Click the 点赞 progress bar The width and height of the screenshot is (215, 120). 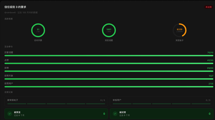tap(109, 63)
